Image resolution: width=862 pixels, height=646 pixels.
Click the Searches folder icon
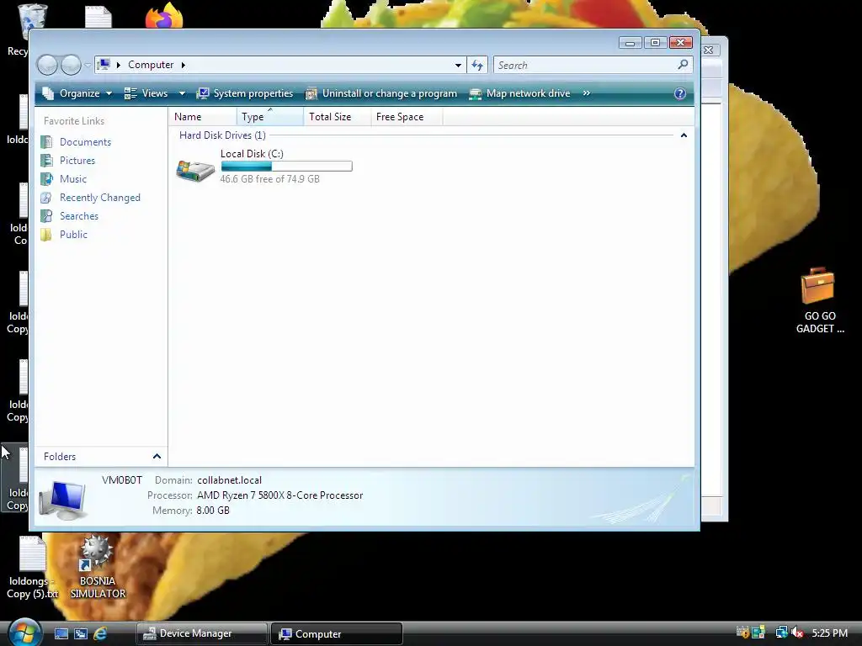(47, 216)
